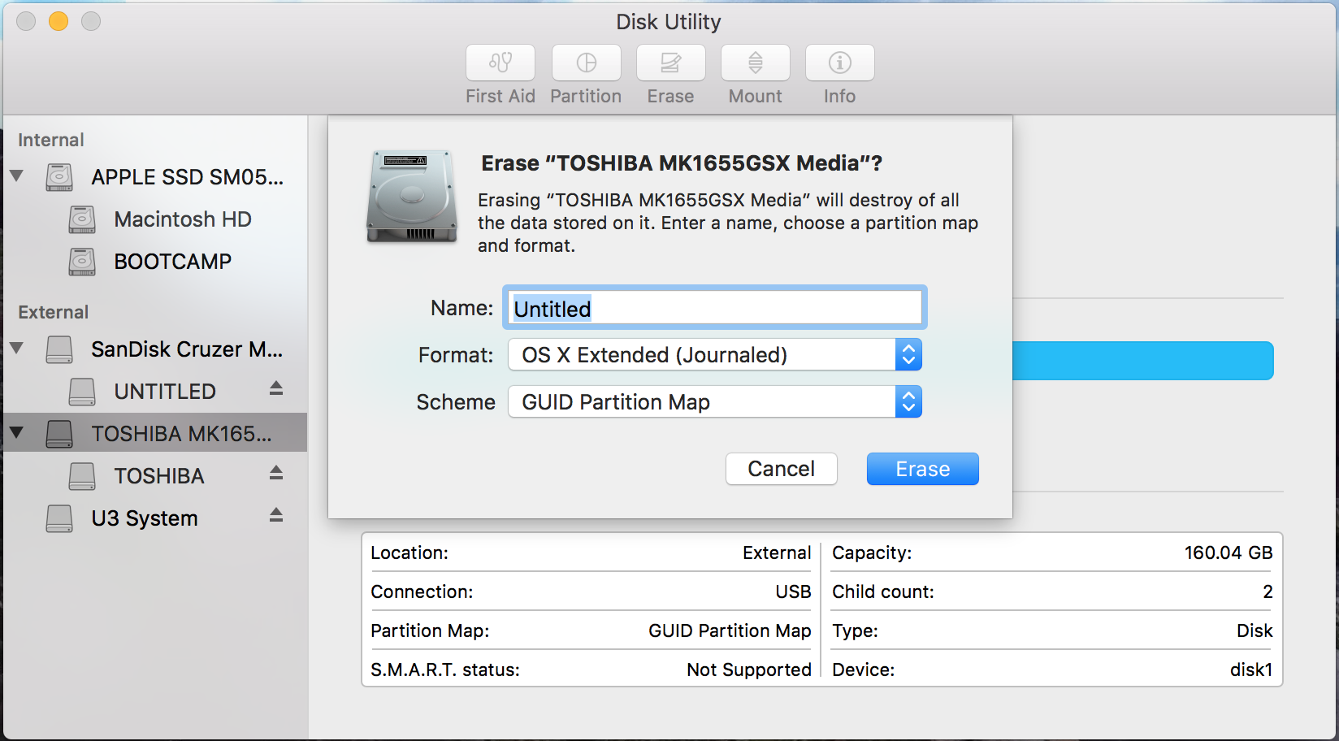The width and height of the screenshot is (1339, 741).
Task: Click the Not Supported S.M.A.R.T. status value
Action: click(749, 669)
